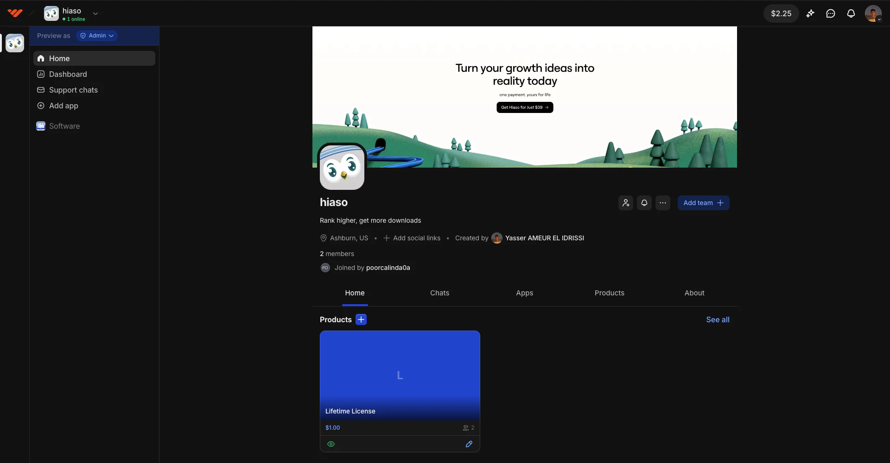
Task: Click the Home house icon in sidebar
Action: click(41, 58)
